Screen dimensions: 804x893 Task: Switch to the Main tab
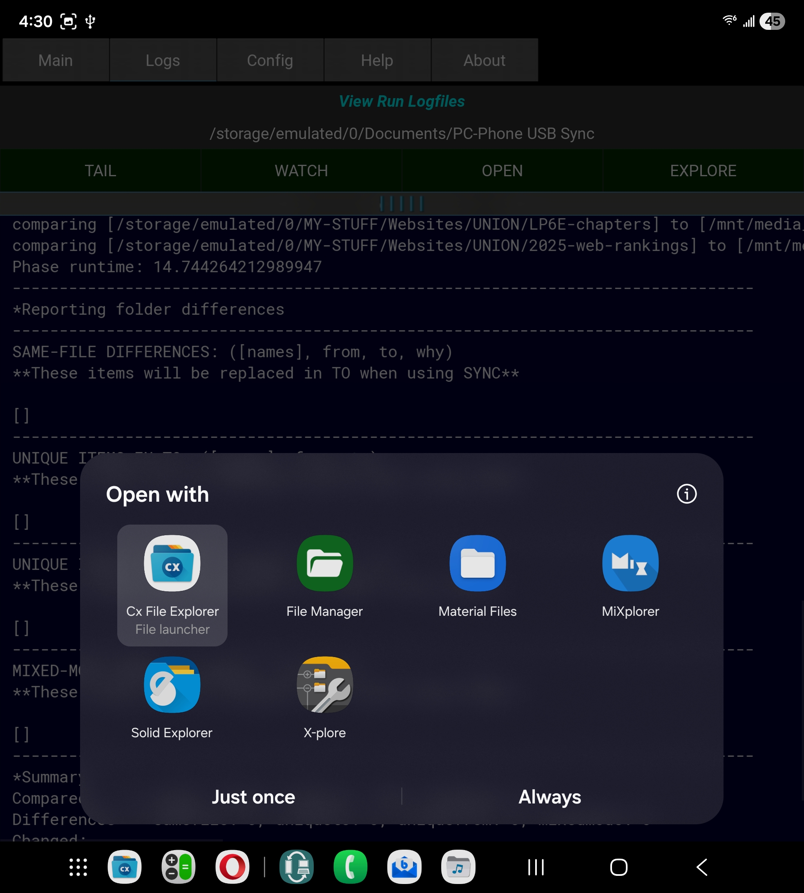pyautogui.click(x=56, y=60)
